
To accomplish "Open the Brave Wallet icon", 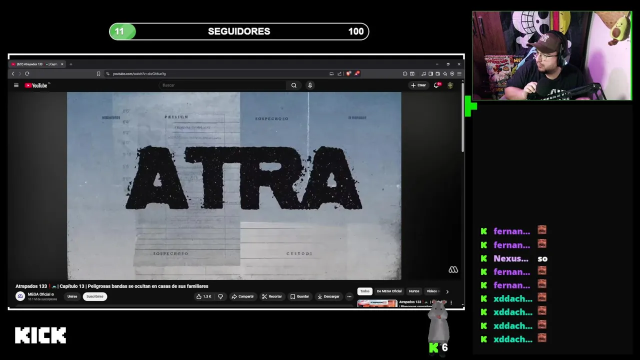I will pyautogui.click(x=437, y=74).
